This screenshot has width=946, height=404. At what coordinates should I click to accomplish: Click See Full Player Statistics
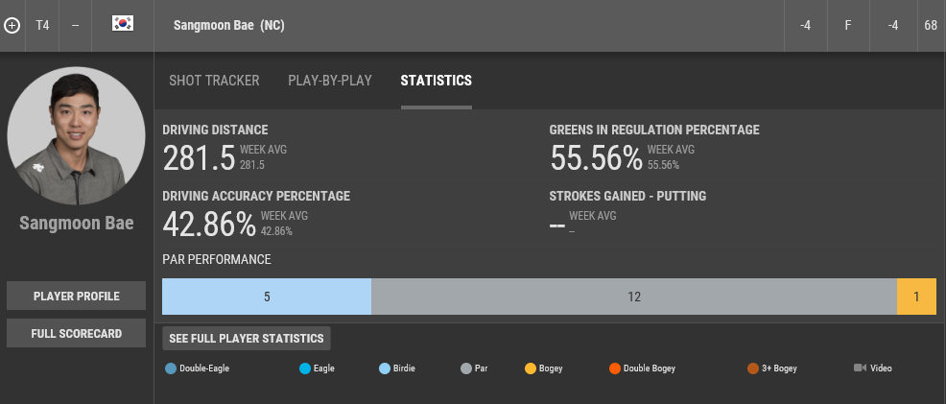click(x=247, y=338)
